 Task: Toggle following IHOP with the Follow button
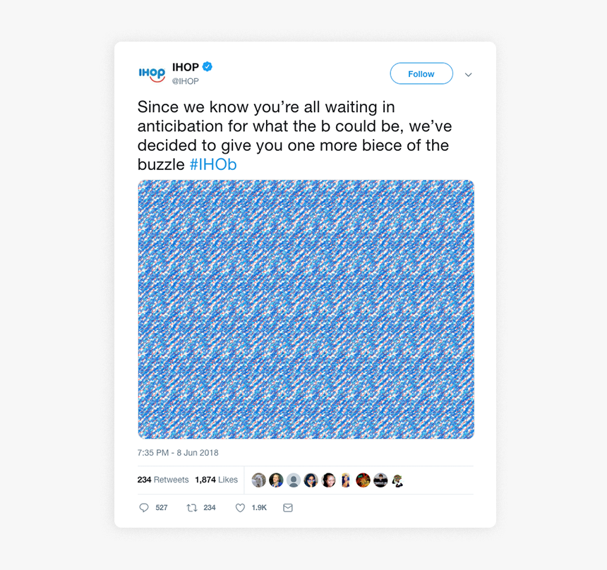(421, 73)
